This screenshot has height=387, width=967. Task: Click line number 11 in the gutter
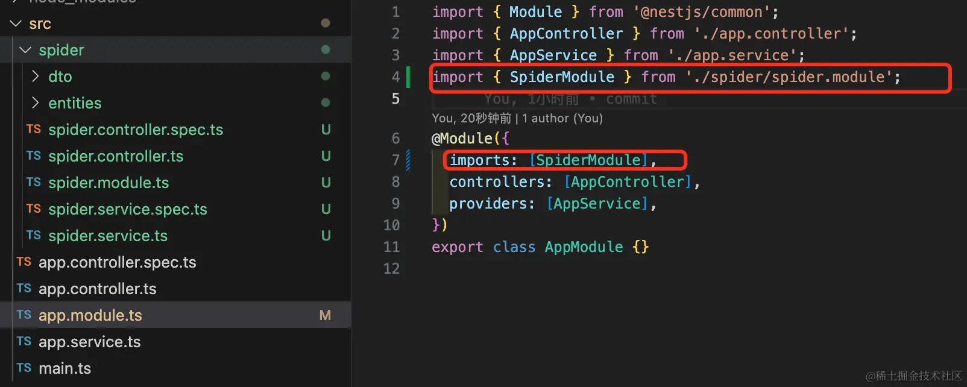pyautogui.click(x=391, y=247)
